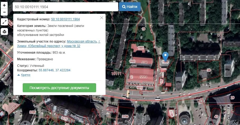Select parcel labeled 3179 on map

tap(13, 107)
